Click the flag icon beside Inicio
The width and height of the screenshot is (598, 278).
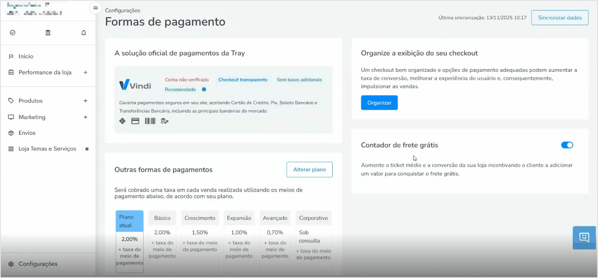pyautogui.click(x=11, y=56)
